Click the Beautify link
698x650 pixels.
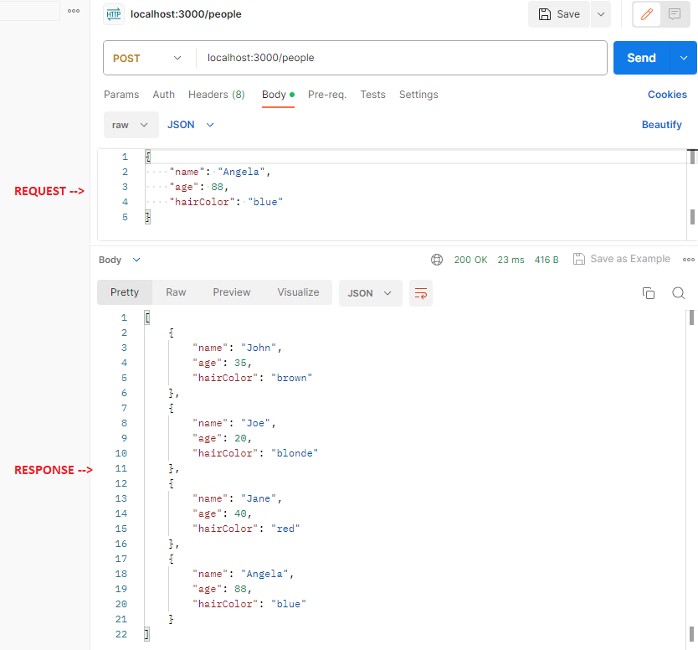[x=661, y=125]
